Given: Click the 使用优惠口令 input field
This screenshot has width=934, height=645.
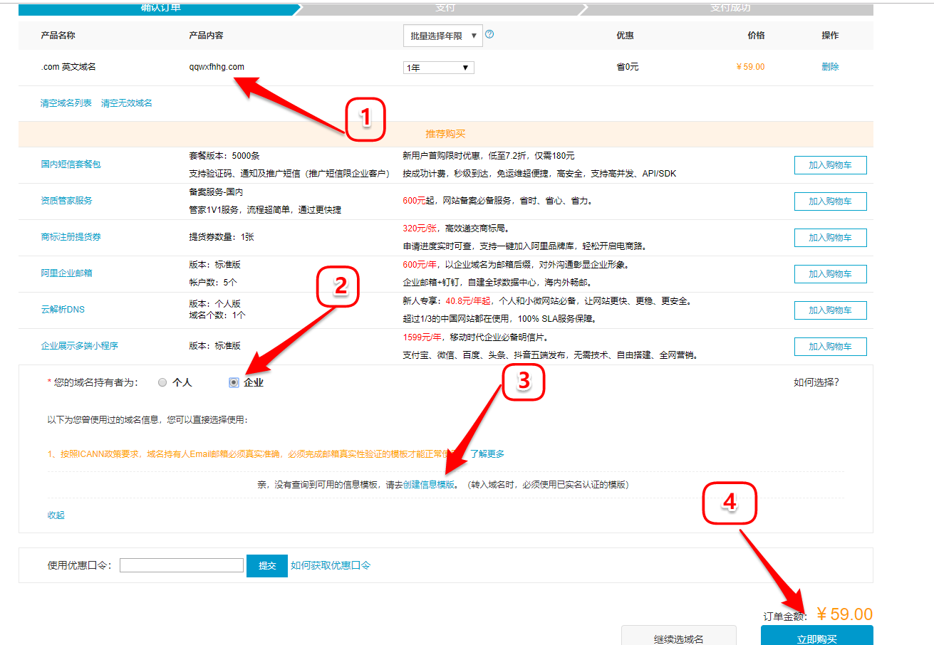Looking at the screenshot, I should [182, 565].
